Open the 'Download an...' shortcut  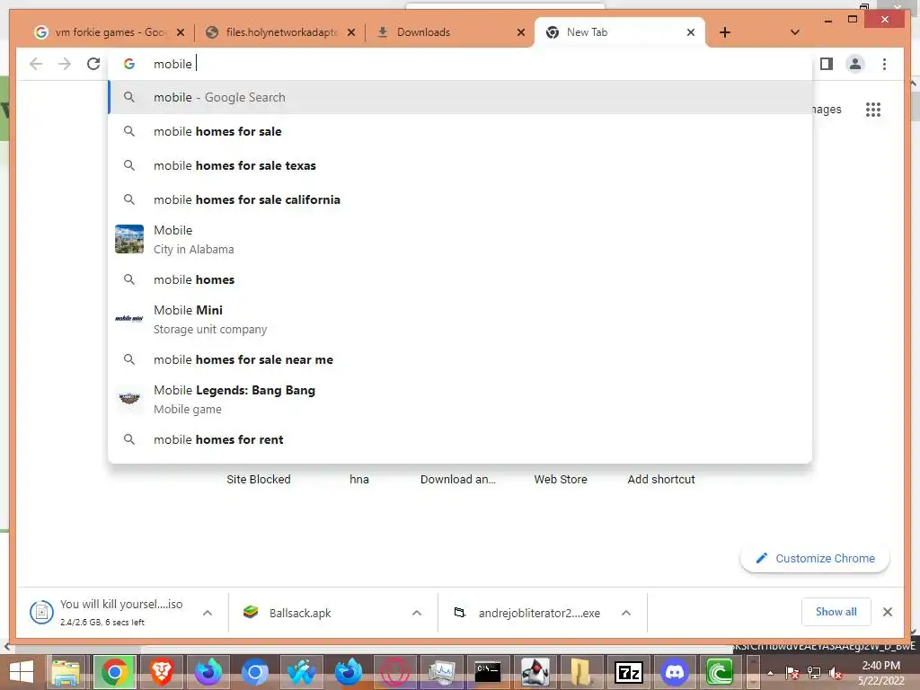coord(458,479)
